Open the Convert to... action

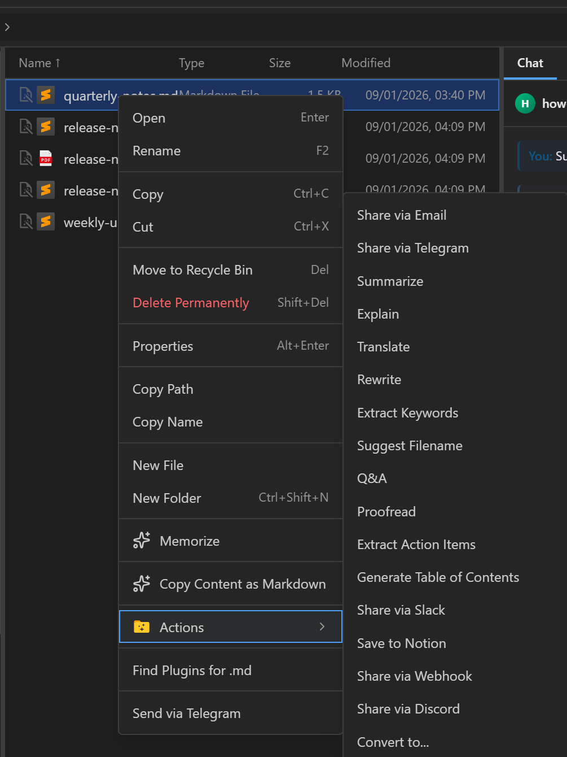(x=455, y=742)
